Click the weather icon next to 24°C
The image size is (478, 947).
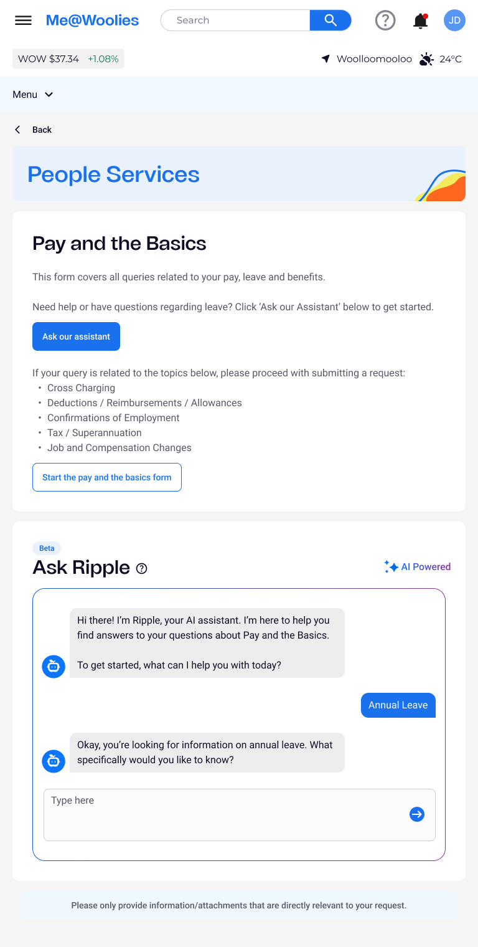click(426, 59)
